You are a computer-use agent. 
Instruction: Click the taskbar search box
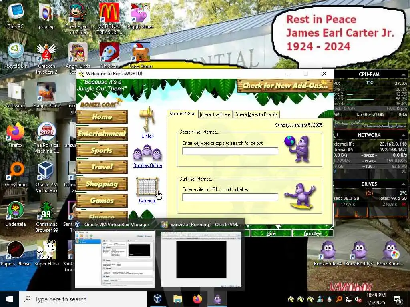83,299
